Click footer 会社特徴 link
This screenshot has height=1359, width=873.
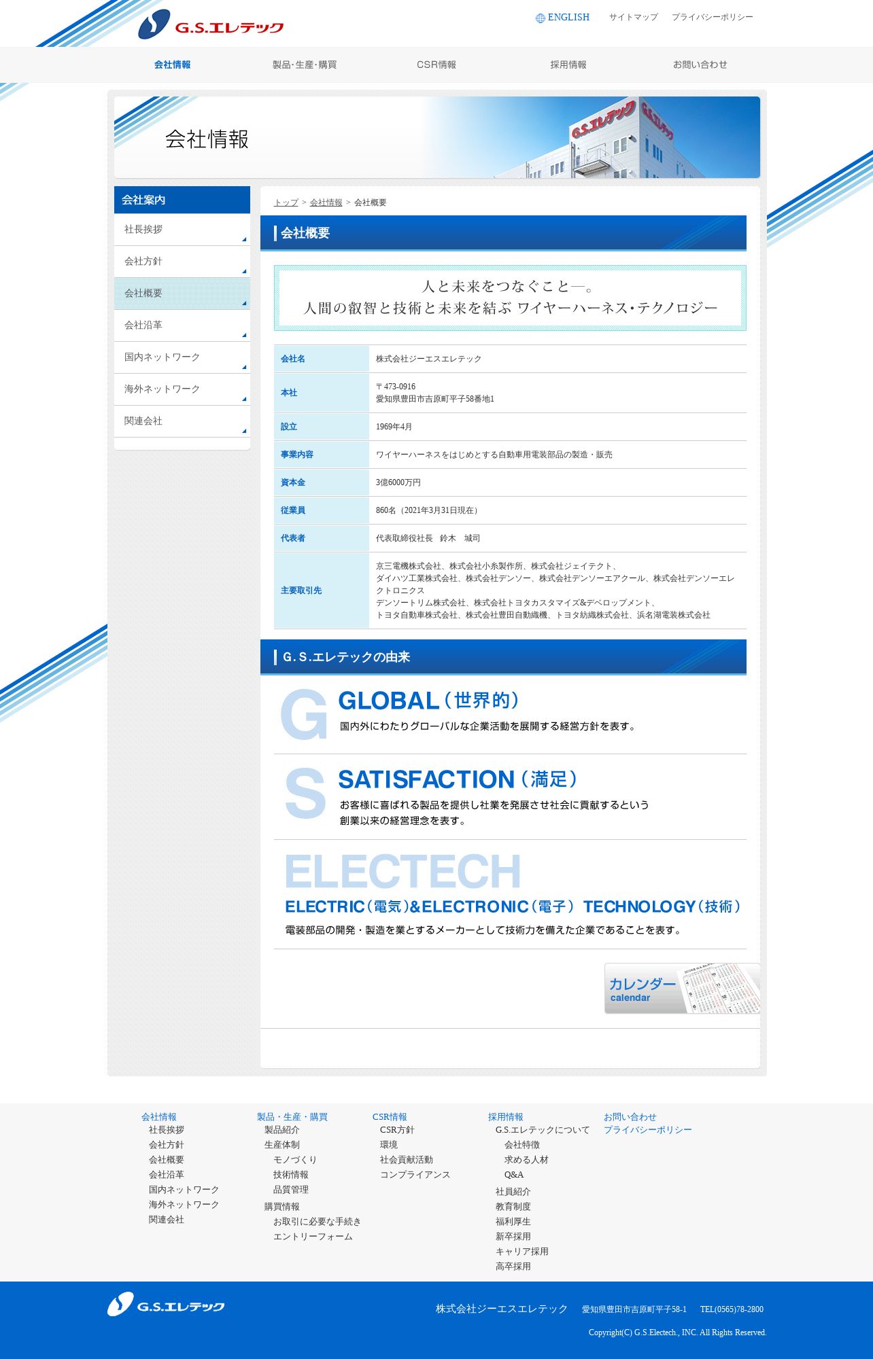(522, 1145)
